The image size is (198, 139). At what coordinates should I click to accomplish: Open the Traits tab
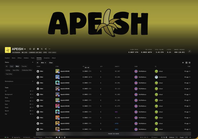click(x=33, y=58)
